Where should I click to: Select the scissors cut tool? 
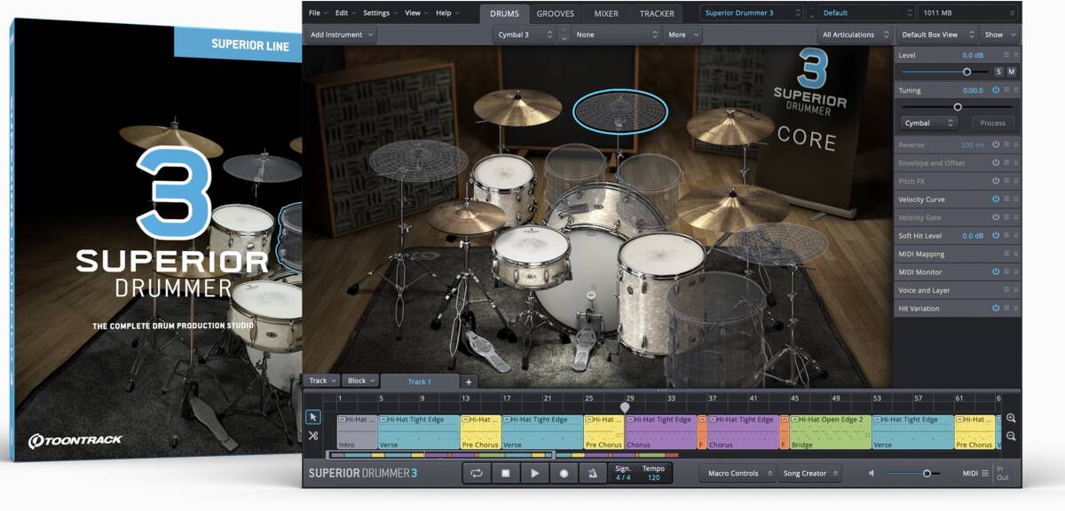[x=313, y=436]
